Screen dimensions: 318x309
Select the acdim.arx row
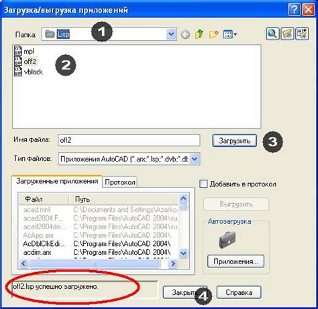tap(99, 252)
